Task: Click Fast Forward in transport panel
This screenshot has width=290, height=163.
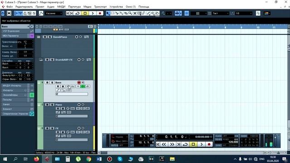Action: coord(172,144)
